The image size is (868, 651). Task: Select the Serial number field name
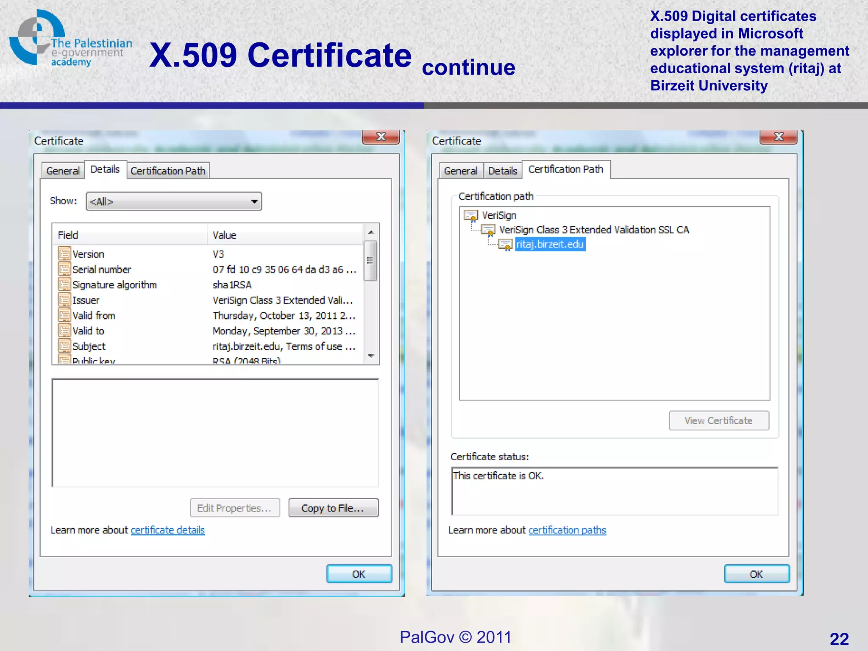pyautogui.click(x=102, y=269)
